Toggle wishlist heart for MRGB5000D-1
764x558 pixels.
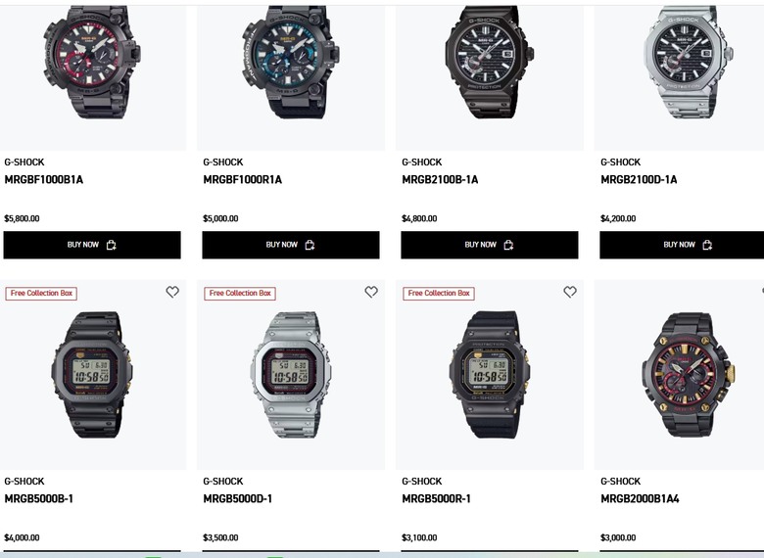click(x=371, y=292)
